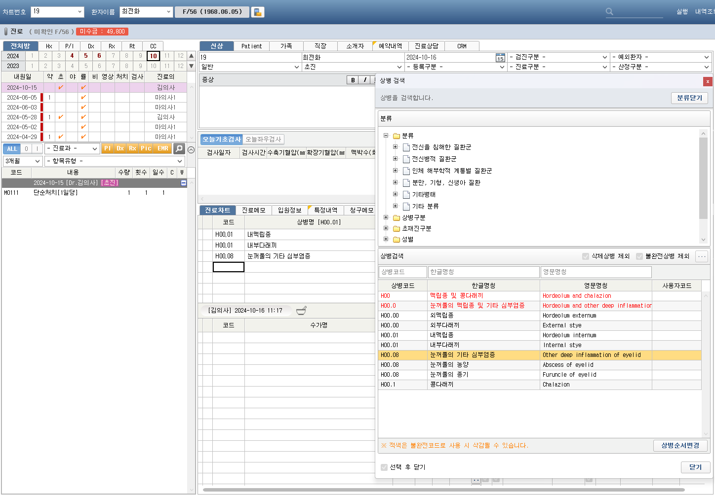Screen dimensions: 715x496
Task: Click the up triangle year navigation arrow
Action: click(192, 56)
